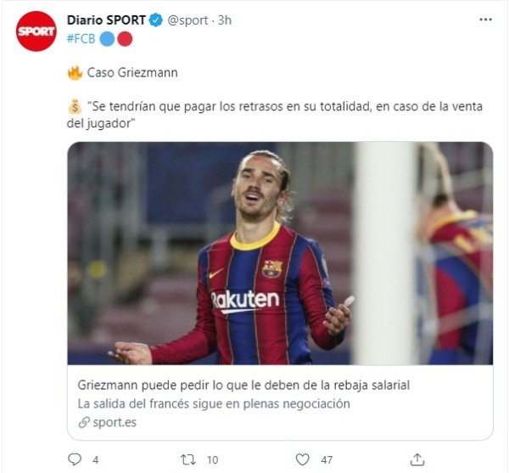Click the card subtitle about plenas negociación

(214, 404)
